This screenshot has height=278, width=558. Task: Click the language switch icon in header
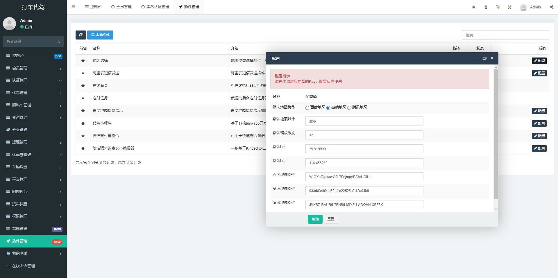pos(498,7)
